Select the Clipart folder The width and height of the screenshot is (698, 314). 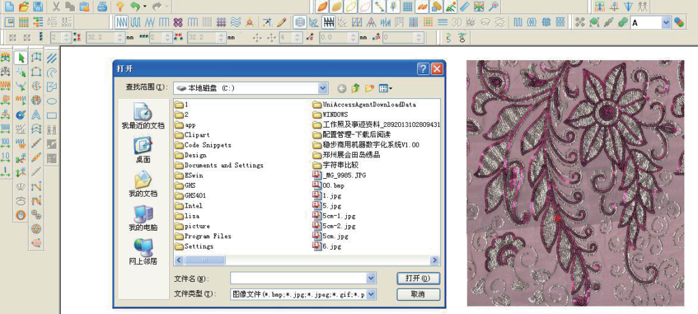click(197, 135)
